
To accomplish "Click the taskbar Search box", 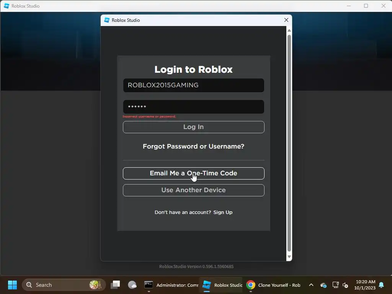I will coord(64,285).
